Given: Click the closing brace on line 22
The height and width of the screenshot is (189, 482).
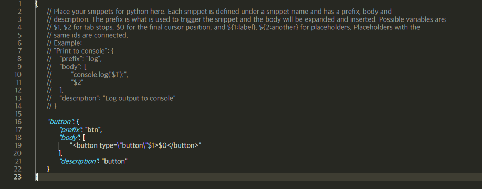Looking at the screenshot, I should point(48,169).
